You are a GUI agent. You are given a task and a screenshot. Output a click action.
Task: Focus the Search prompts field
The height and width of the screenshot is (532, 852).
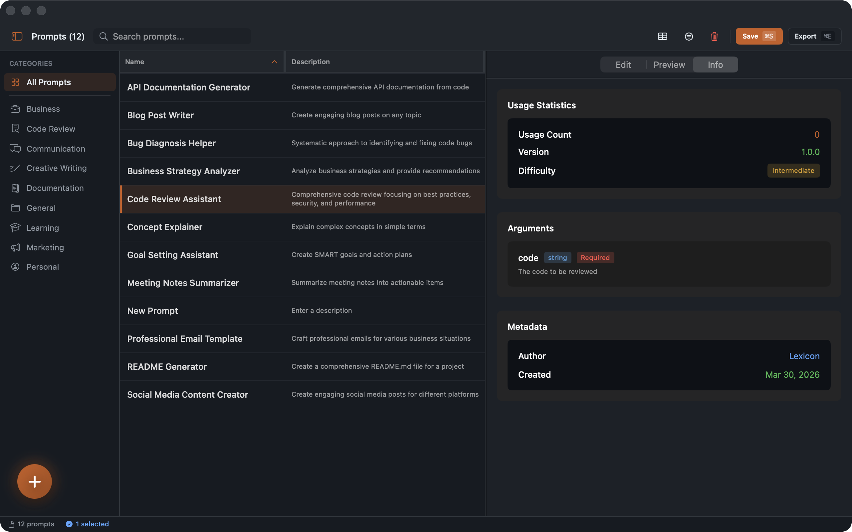point(172,36)
